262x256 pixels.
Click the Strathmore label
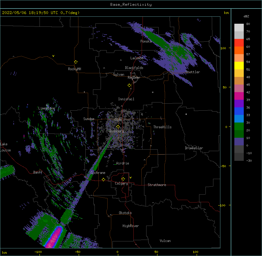(x=157, y=185)
